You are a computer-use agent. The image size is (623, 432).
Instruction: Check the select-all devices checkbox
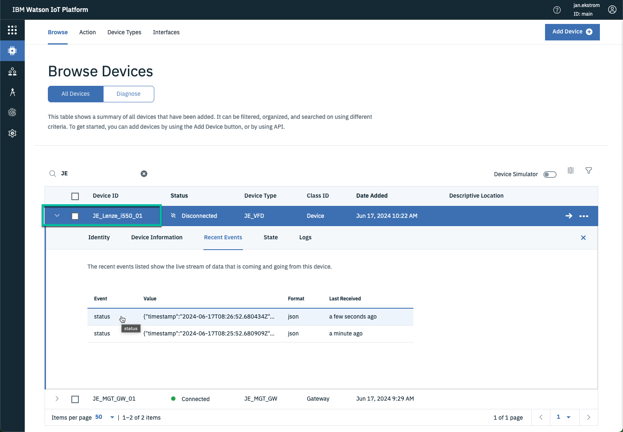[x=75, y=196]
